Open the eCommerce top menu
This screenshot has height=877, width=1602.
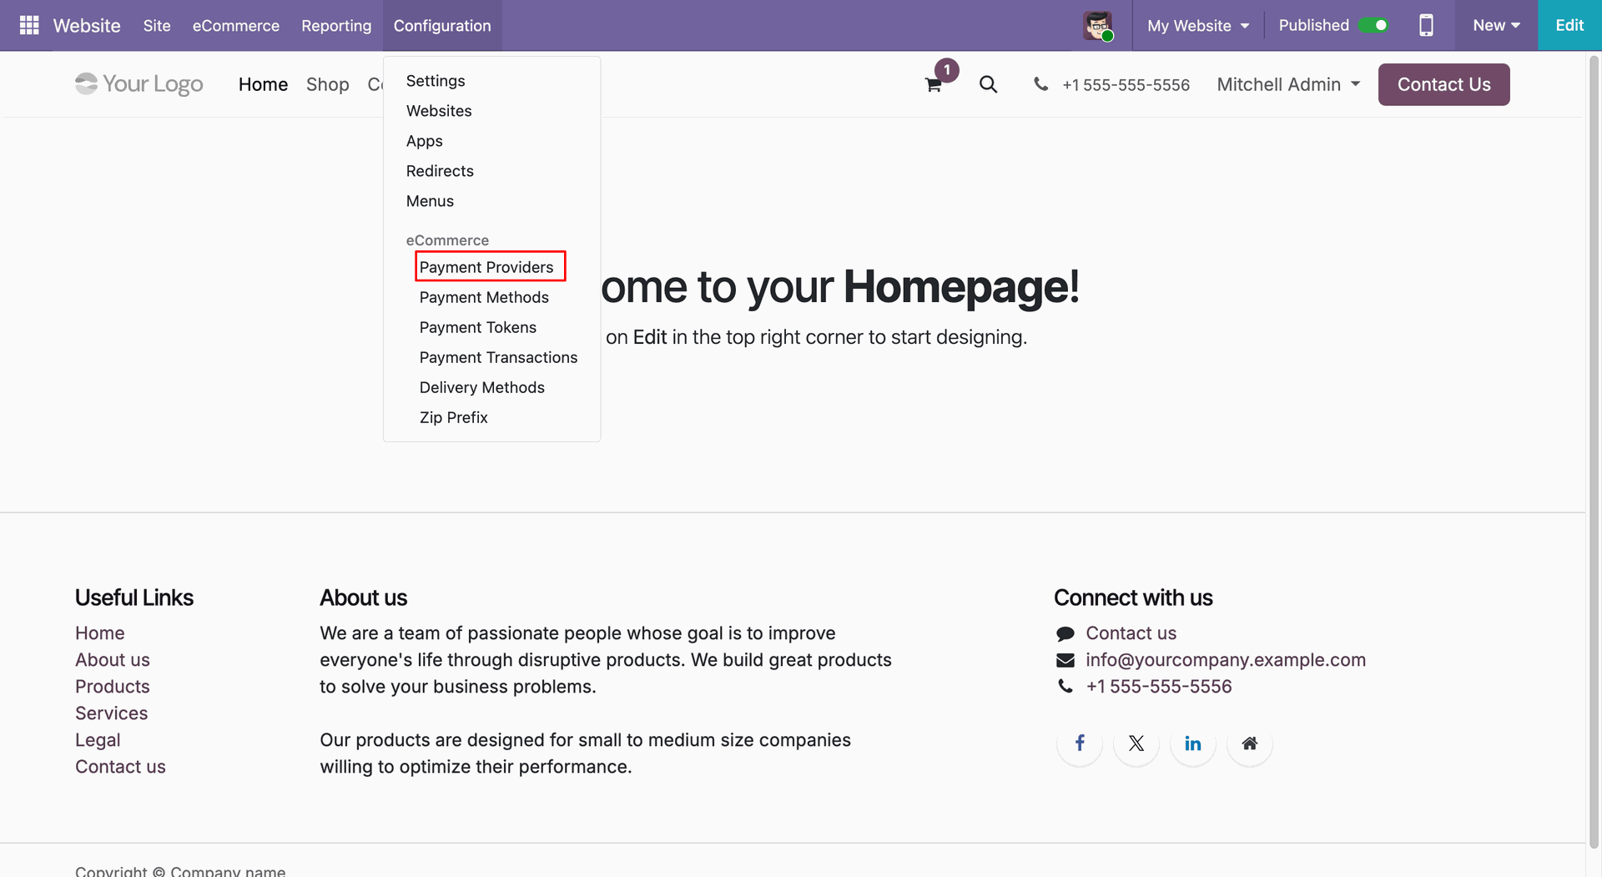coord(236,25)
